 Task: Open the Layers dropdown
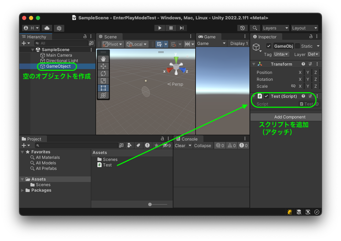coord(276,28)
